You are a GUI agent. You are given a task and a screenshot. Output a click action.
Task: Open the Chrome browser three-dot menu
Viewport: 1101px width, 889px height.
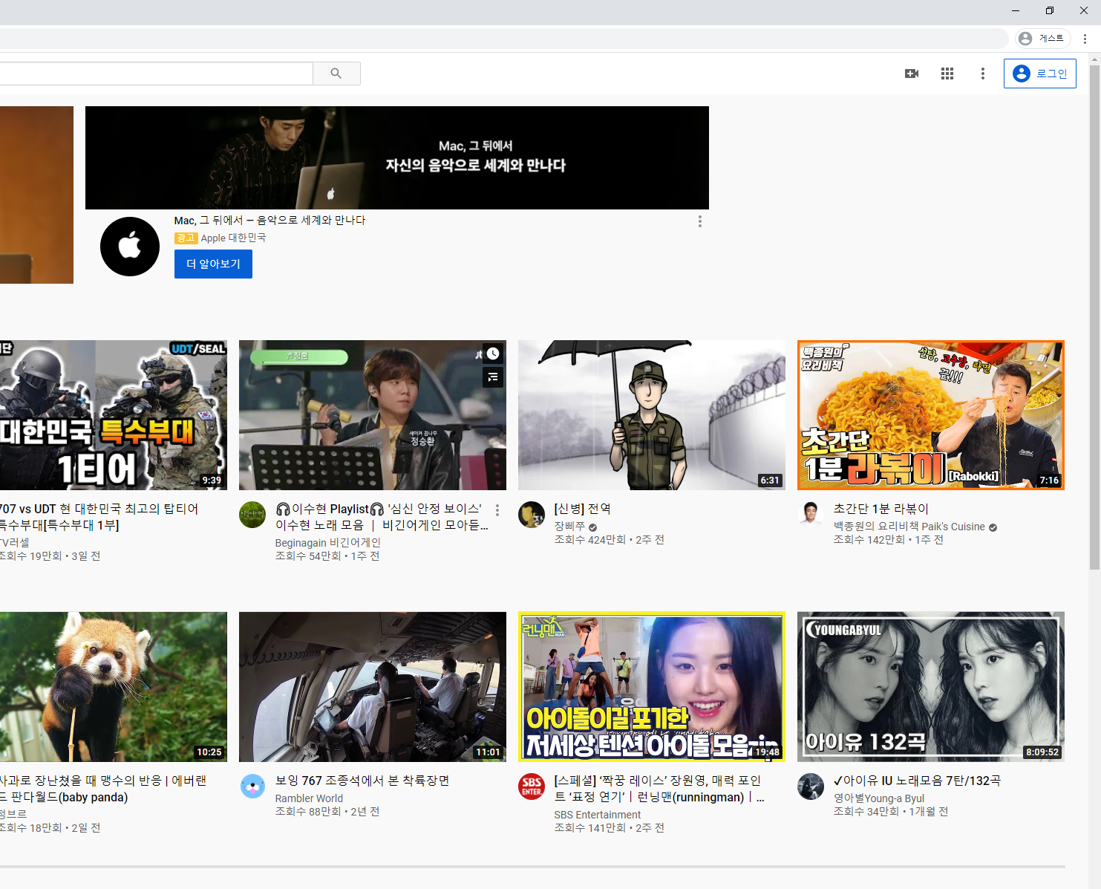1085,39
